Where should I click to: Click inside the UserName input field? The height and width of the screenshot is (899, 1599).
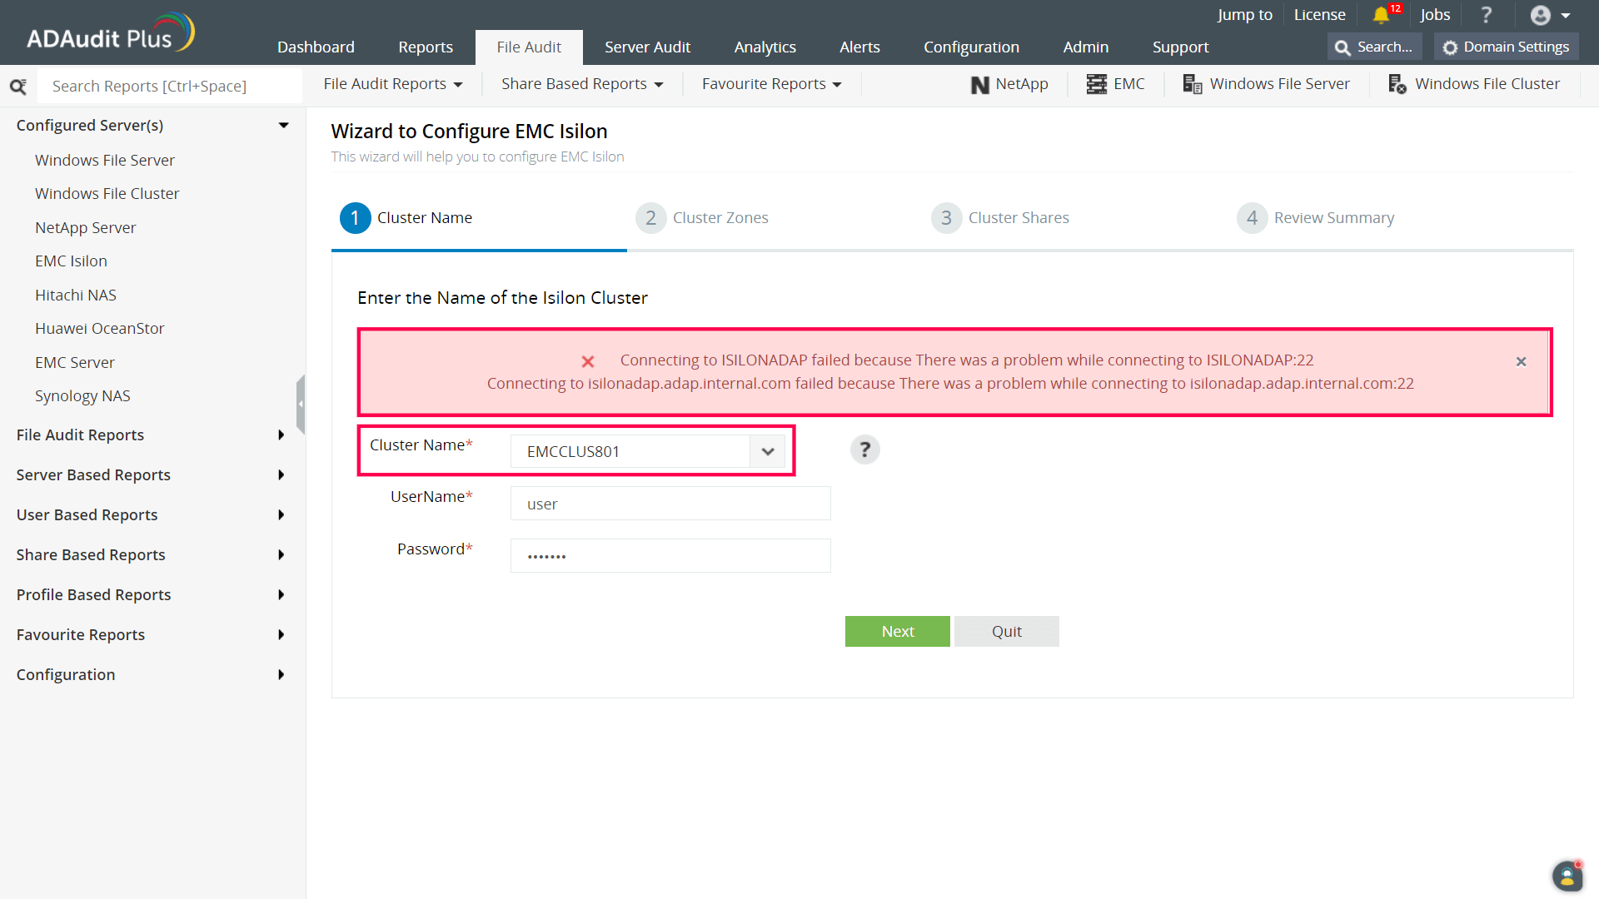670,503
